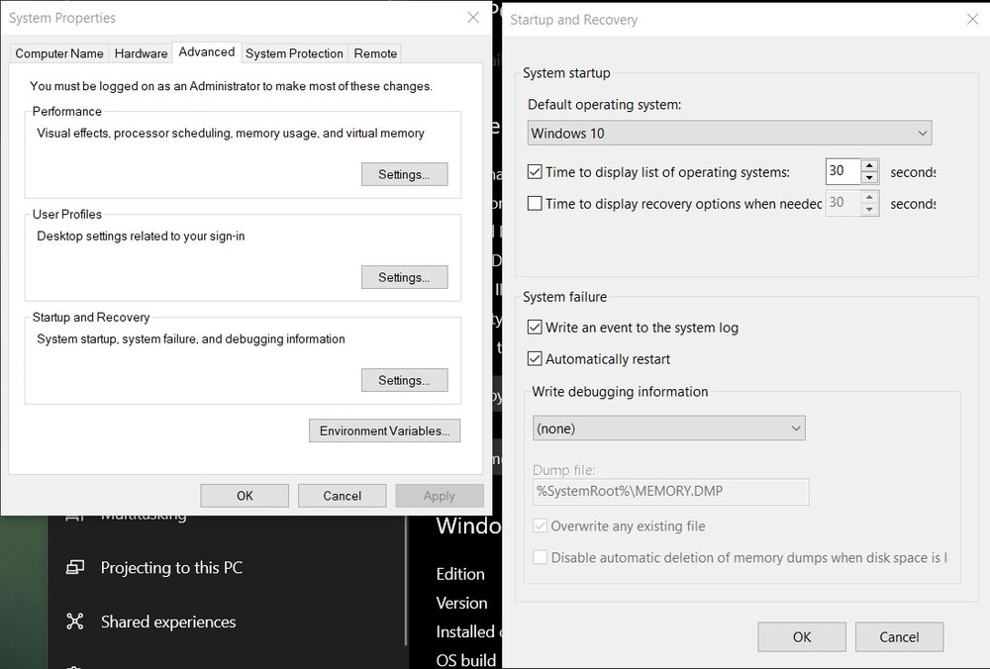
Task: Click the Shared experiences icon
Action: (74, 621)
